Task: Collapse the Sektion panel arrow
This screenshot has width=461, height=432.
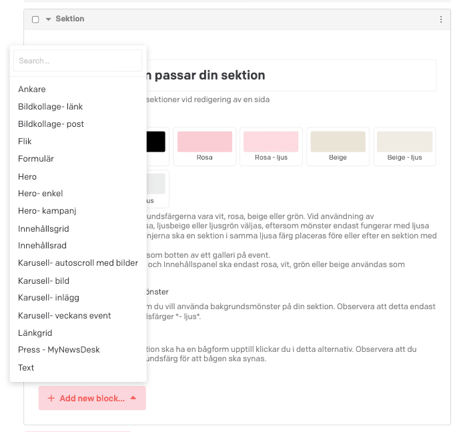Action: tap(48, 19)
